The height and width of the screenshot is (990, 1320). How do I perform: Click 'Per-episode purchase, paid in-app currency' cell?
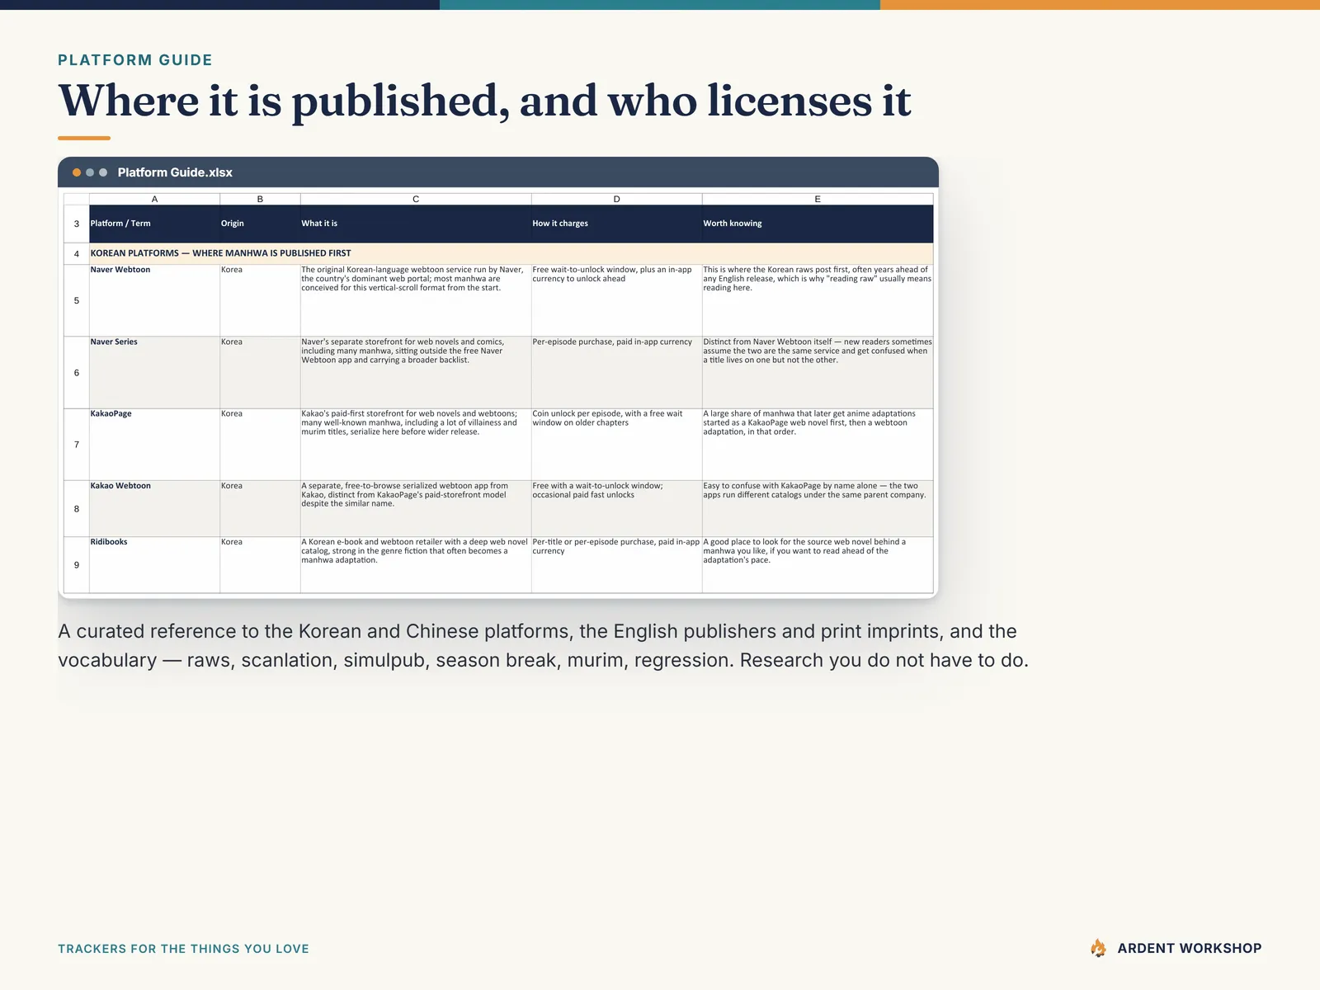(616, 372)
